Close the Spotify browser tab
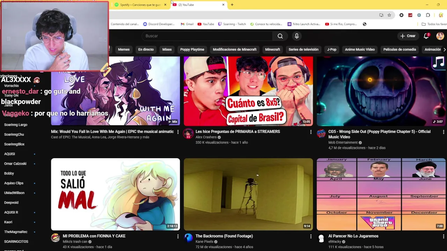 165,5
